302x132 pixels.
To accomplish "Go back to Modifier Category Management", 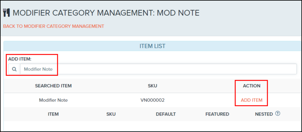I will [x=54, y=26].
